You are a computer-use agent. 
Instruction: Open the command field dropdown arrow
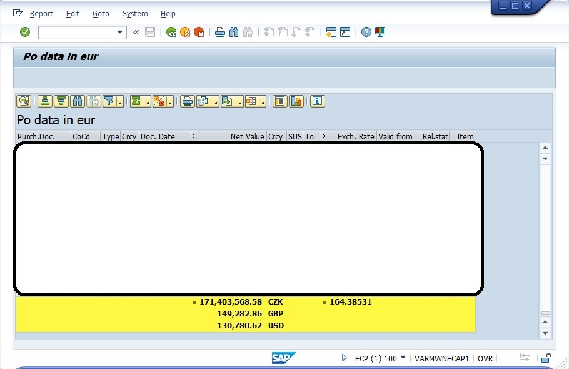point(120,32)
